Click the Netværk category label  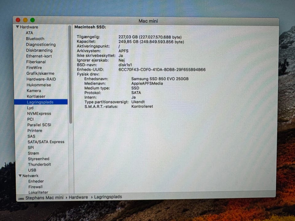[30, 176]
